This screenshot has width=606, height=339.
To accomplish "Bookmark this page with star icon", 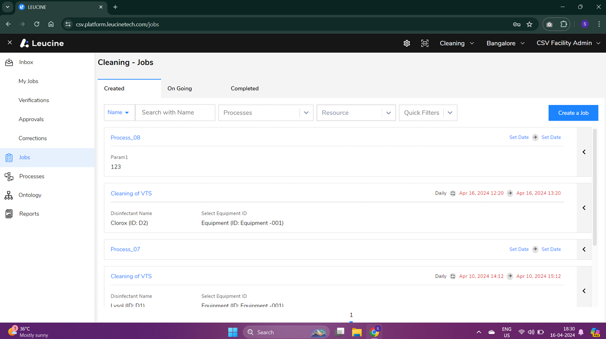I will (x=529, y=24).
